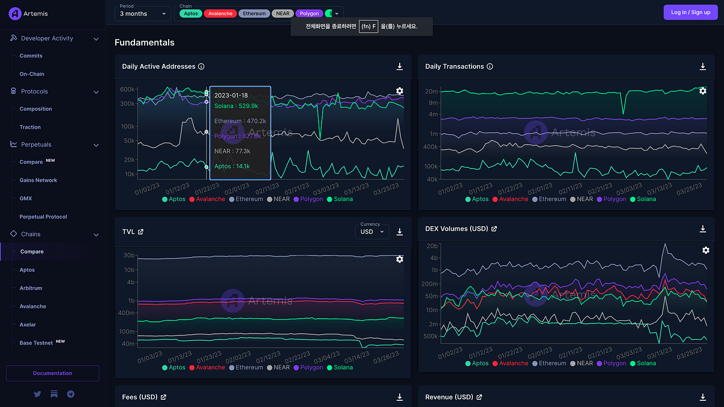This screenshot has height=407, width=724.
Task: Toggle Ethereum series in TVL legend
Action: point(246,367)
